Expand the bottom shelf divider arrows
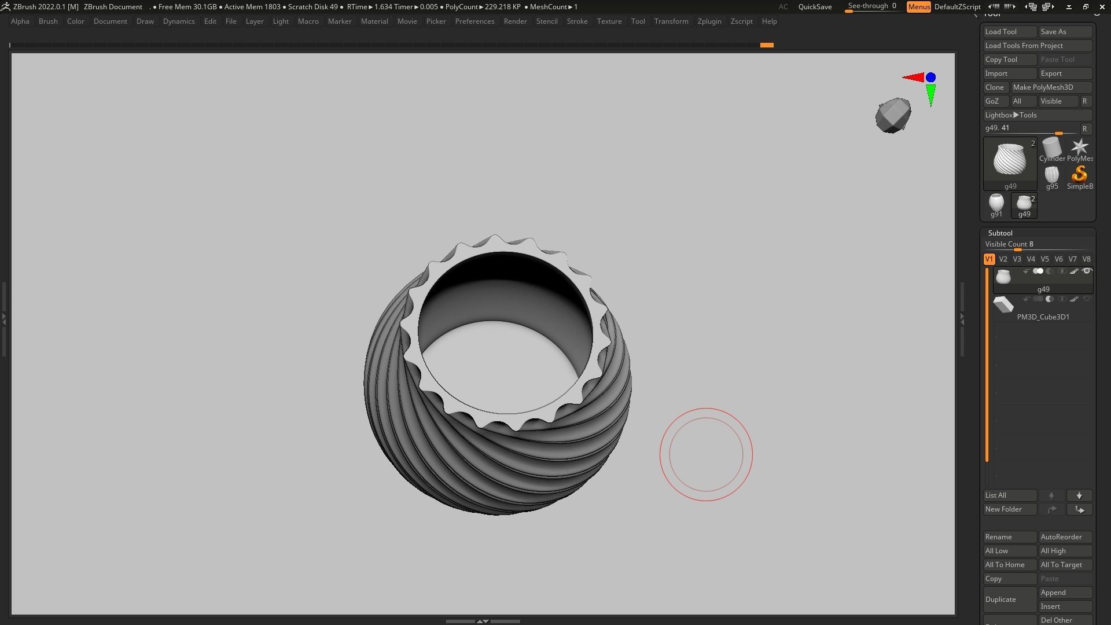1111x625 pixels. 483,621
